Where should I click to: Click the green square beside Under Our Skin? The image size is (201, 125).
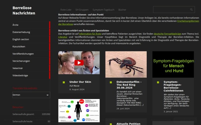[64, 82]
